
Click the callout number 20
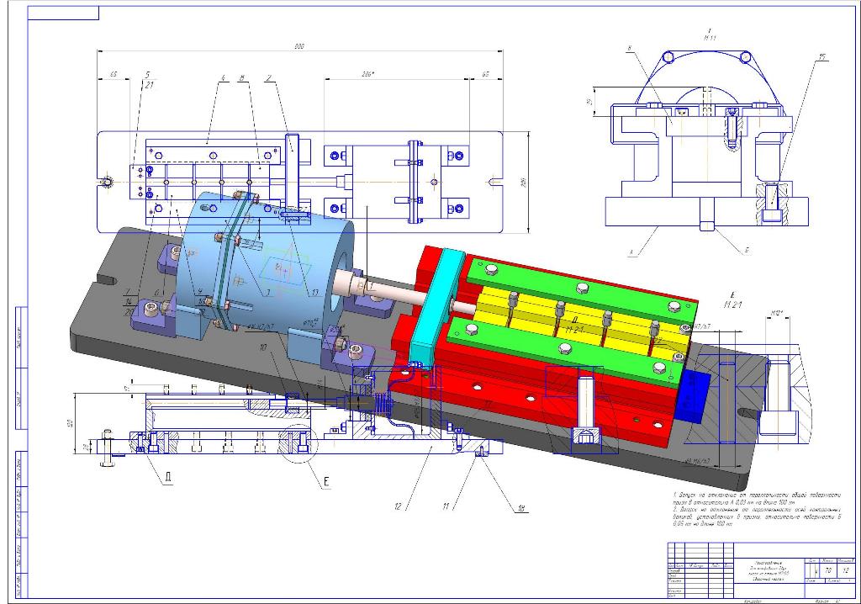pyautogui.click(x=129, y=311)
